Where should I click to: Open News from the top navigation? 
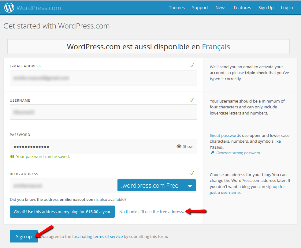pyautogui.click(x=221, y=8)
